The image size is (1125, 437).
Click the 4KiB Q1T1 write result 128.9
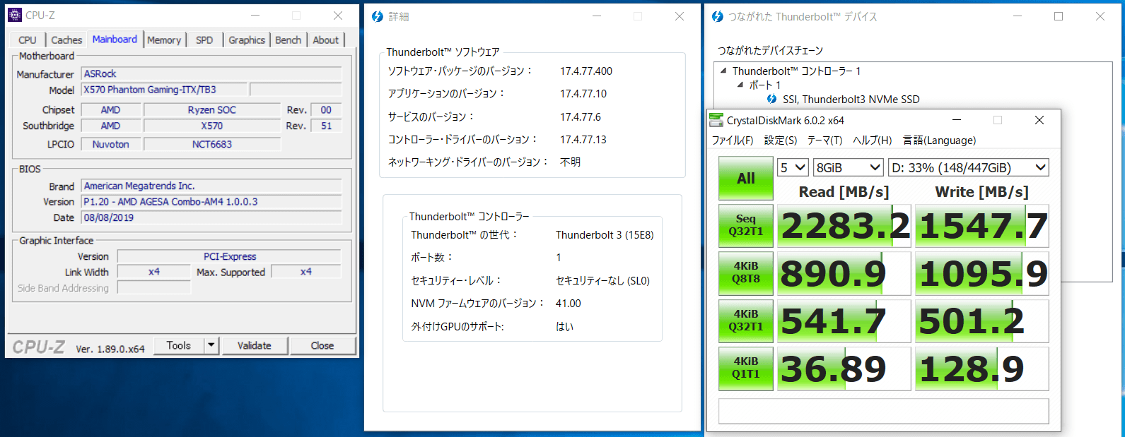[x=982, y=369]
